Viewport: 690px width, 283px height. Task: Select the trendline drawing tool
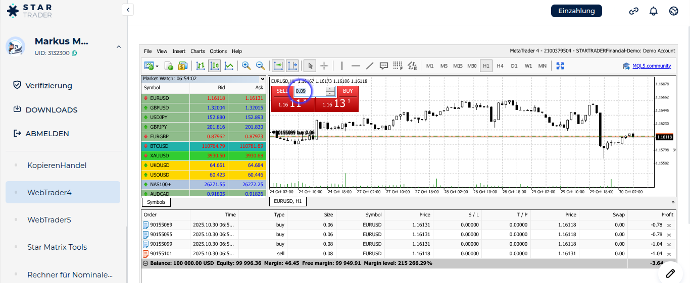click(x=370, y=66)
